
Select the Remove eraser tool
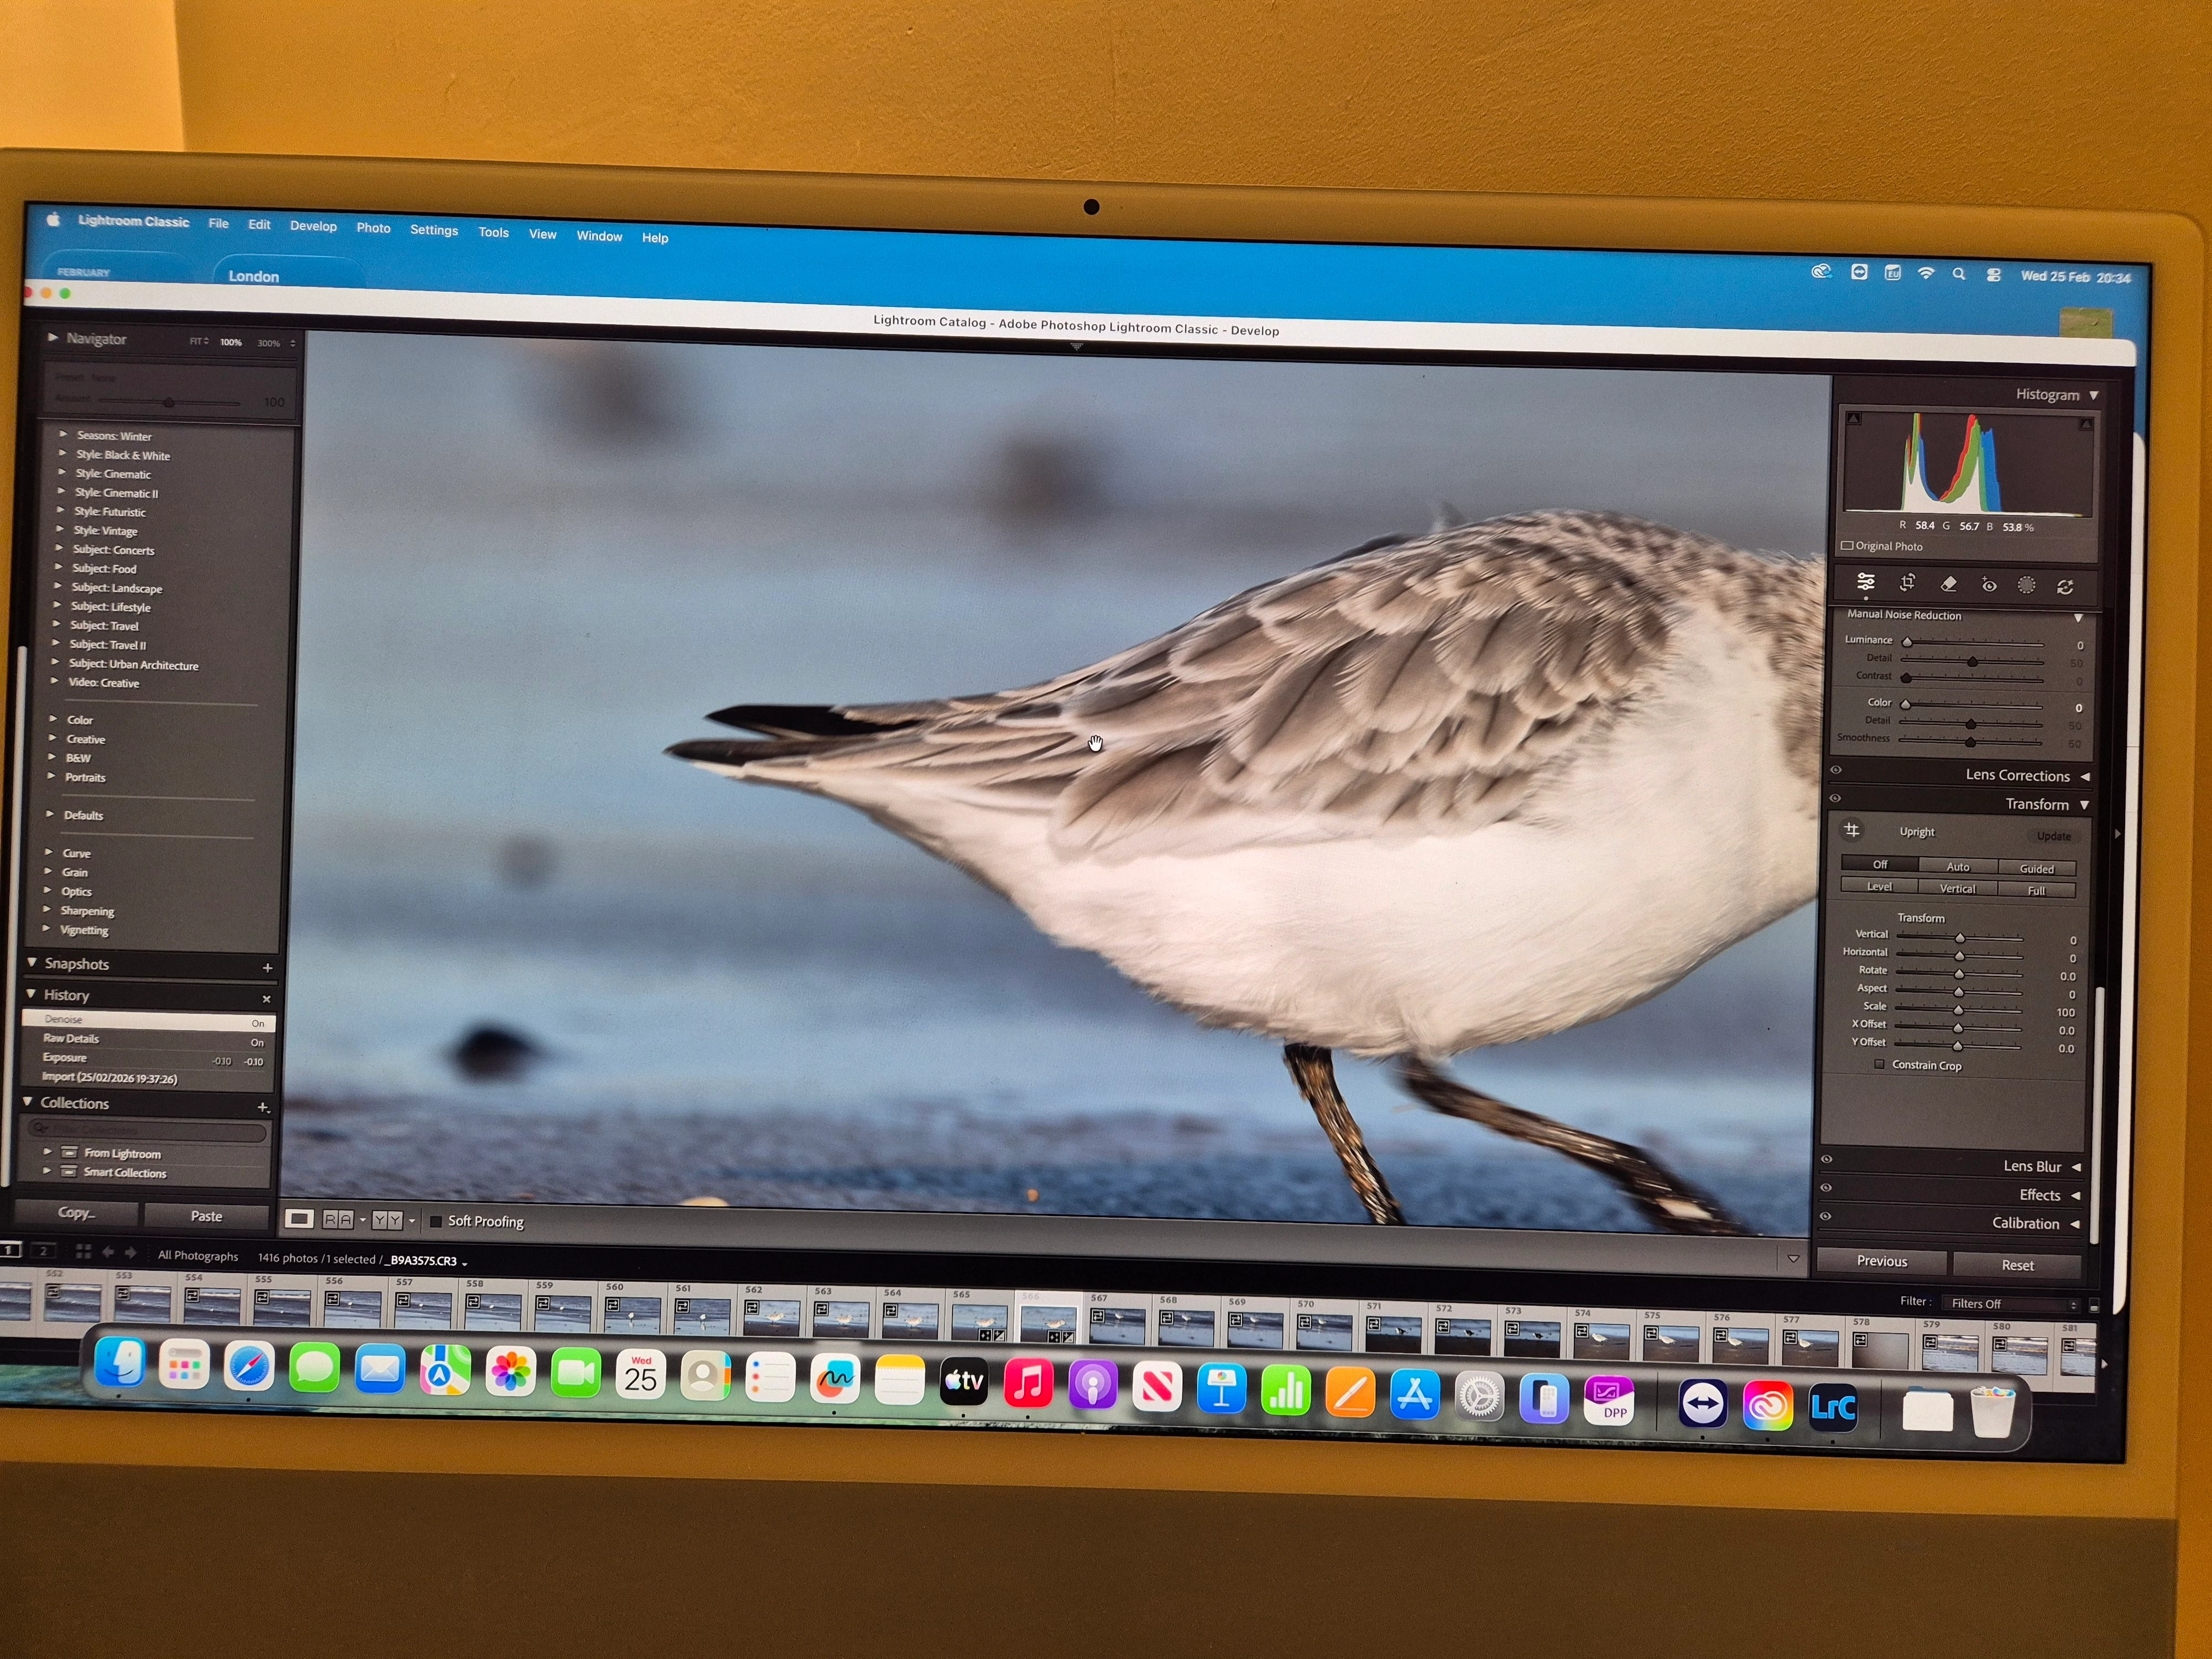(1948, 584)
